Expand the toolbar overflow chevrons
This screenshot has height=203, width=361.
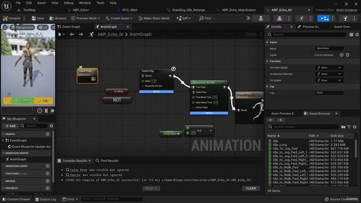tap(248, 18)
